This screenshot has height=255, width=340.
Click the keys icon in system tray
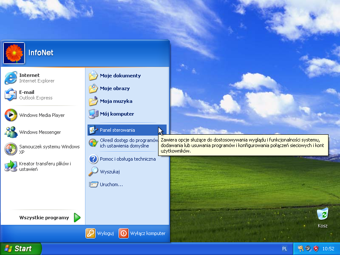click(x=300, y=249)
